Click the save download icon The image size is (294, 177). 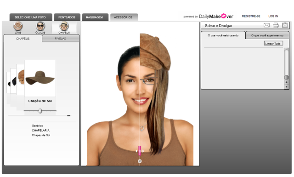click(285, 25)
